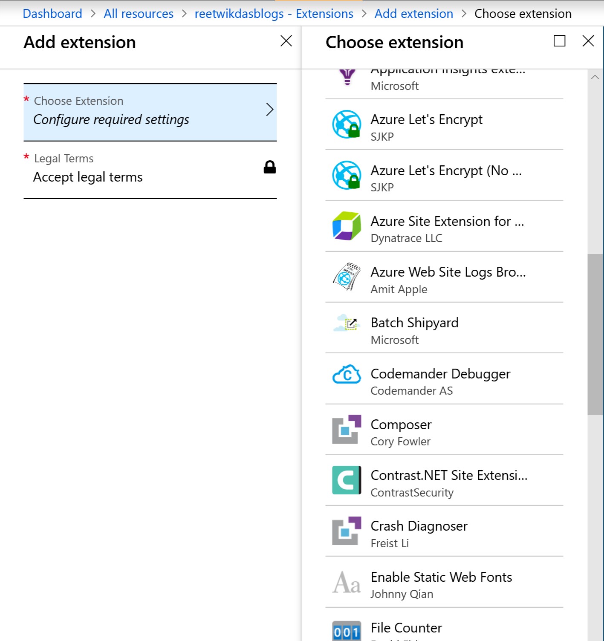Click the Enable Static Web Fonts icon
The image size is (604, 641).
tap(347, 582)
